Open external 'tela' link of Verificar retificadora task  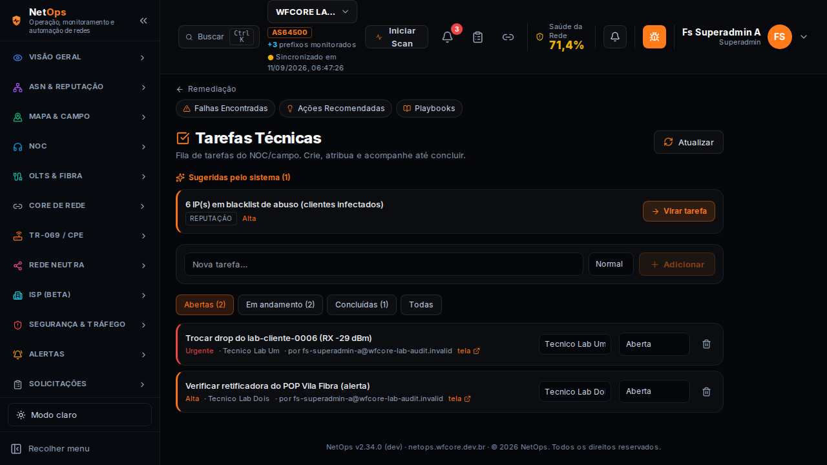[x=459, y=398]
